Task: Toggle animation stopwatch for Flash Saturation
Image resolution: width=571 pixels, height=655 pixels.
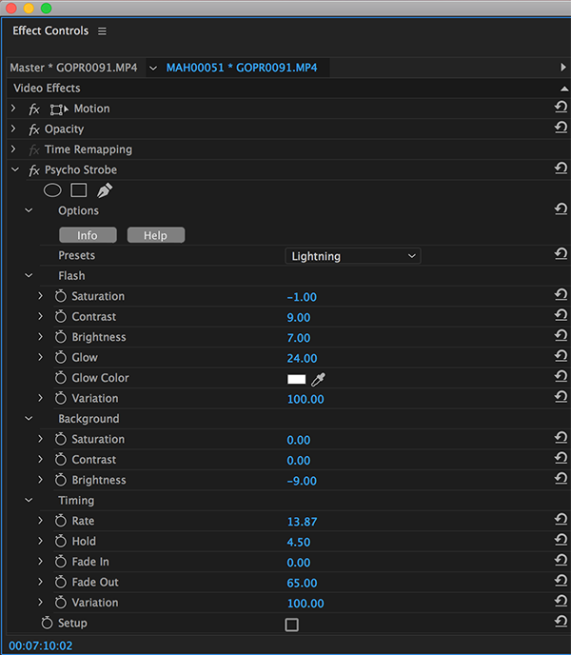Action: [x=61, y=297]
